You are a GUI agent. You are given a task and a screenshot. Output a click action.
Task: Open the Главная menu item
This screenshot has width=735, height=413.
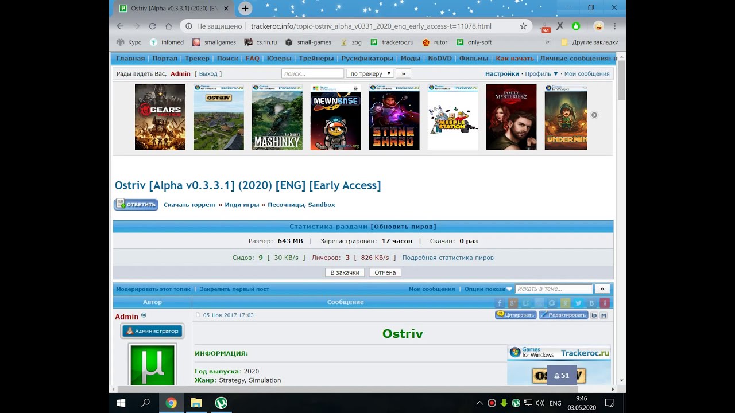tap(130, 58)
